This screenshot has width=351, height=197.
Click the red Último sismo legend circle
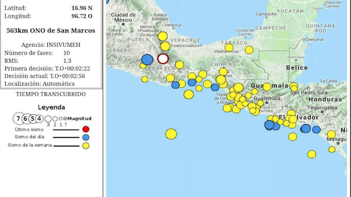86,129
